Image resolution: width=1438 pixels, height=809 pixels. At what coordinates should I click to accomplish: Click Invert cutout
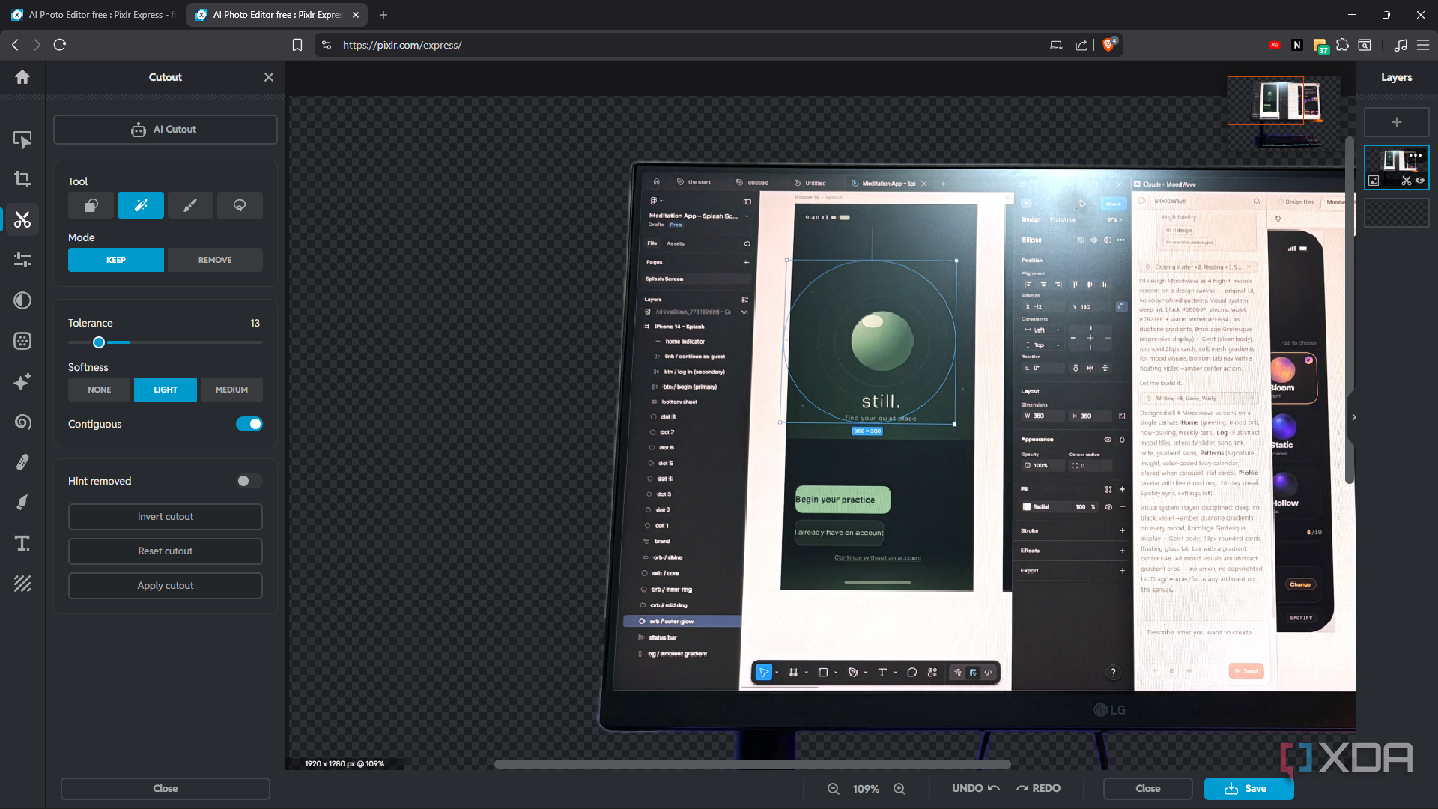coord(166,517)
